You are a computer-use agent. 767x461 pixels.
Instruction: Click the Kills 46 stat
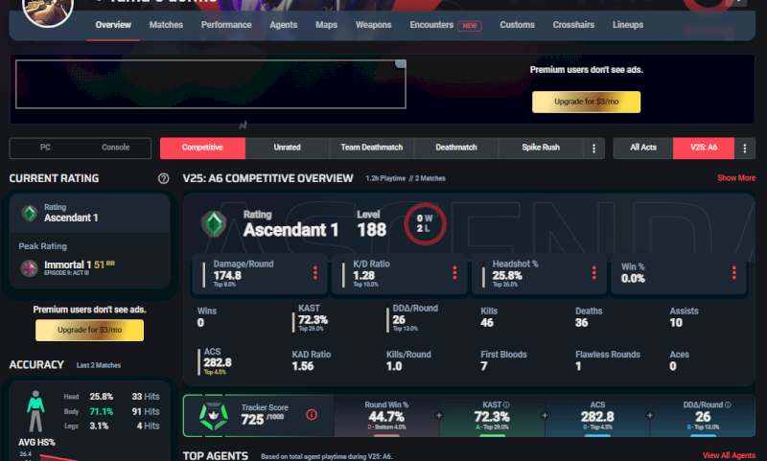click(489, 317)
